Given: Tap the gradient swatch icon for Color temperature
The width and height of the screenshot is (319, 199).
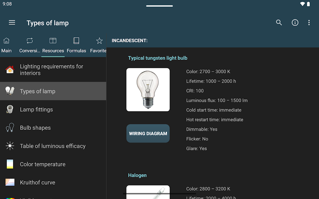Looking at the screenshot, I should tap(10, 164).
